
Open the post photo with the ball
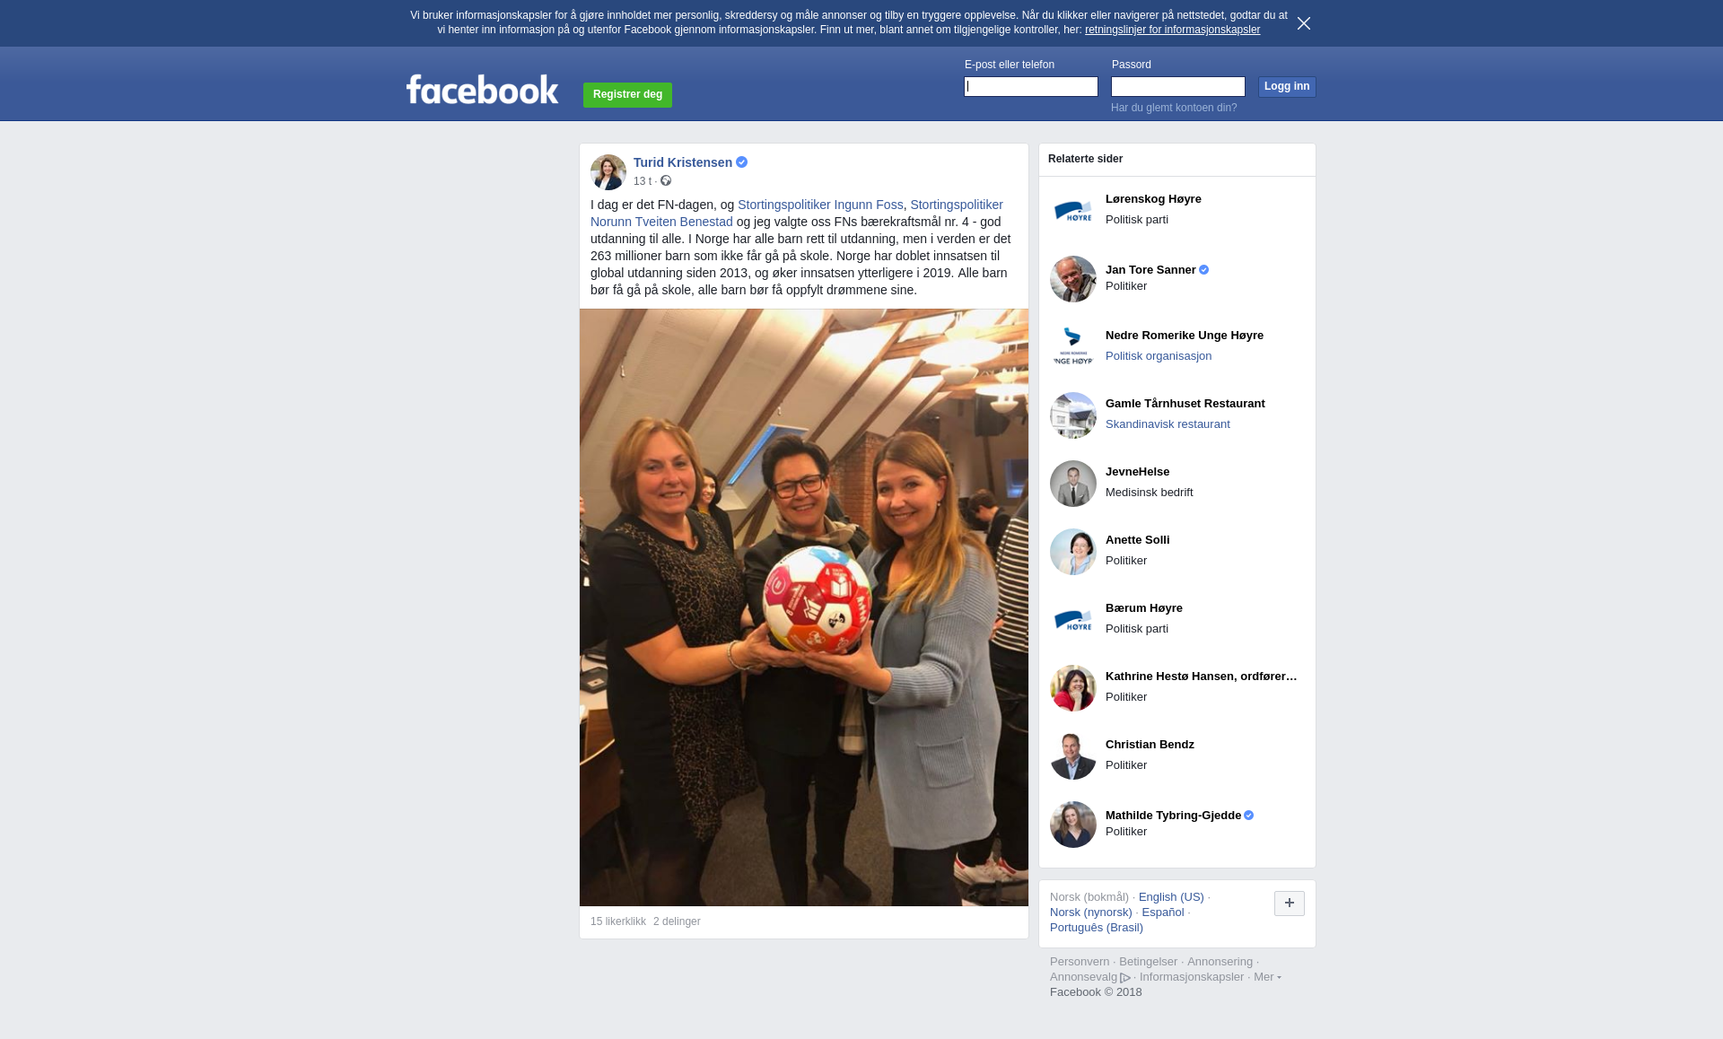pyautogui.click(x=804, y=607)
